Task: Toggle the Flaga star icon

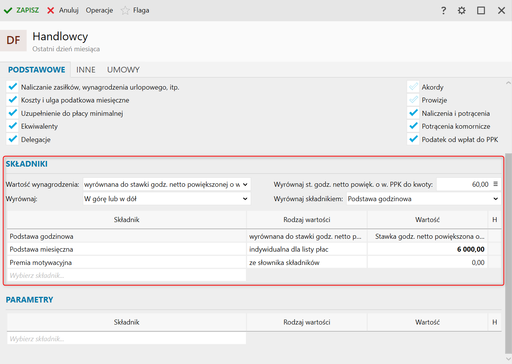Action: coord(125,11)
